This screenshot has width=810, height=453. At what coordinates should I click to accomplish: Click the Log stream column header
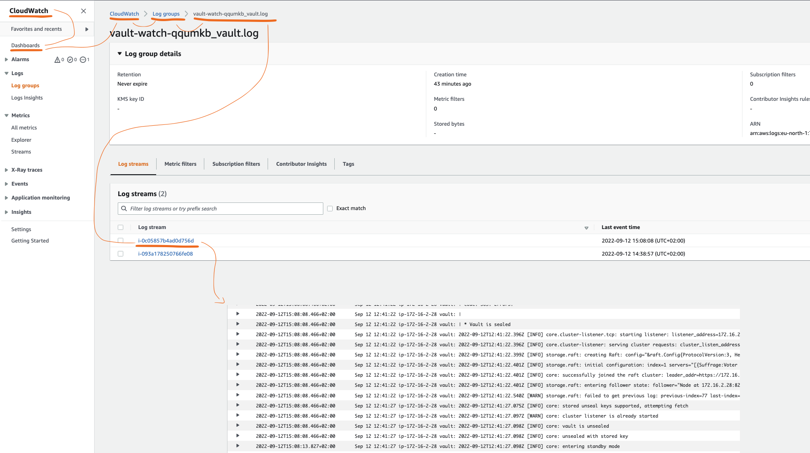coord(152,227)
